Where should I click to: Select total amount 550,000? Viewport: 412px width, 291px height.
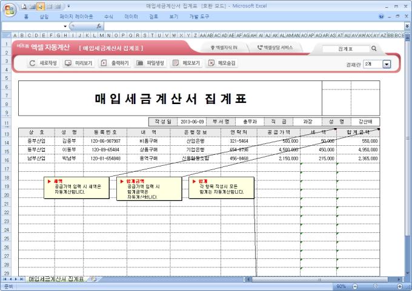pyautogui.click(x=358, y=141)
